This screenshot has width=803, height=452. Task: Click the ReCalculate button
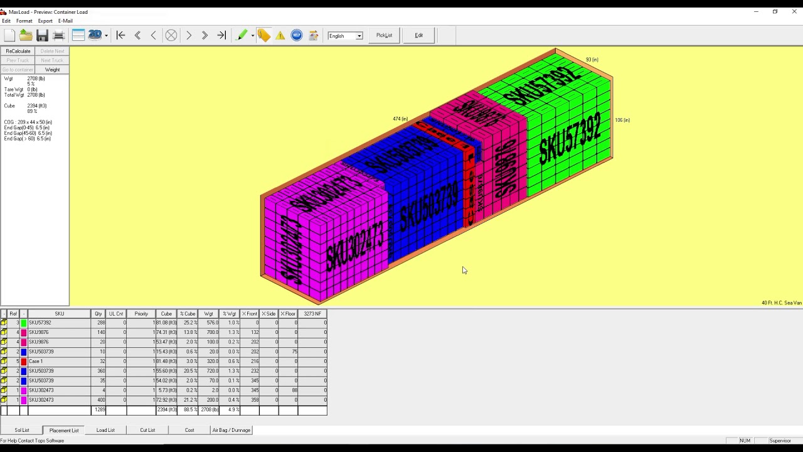click(18, 51)
